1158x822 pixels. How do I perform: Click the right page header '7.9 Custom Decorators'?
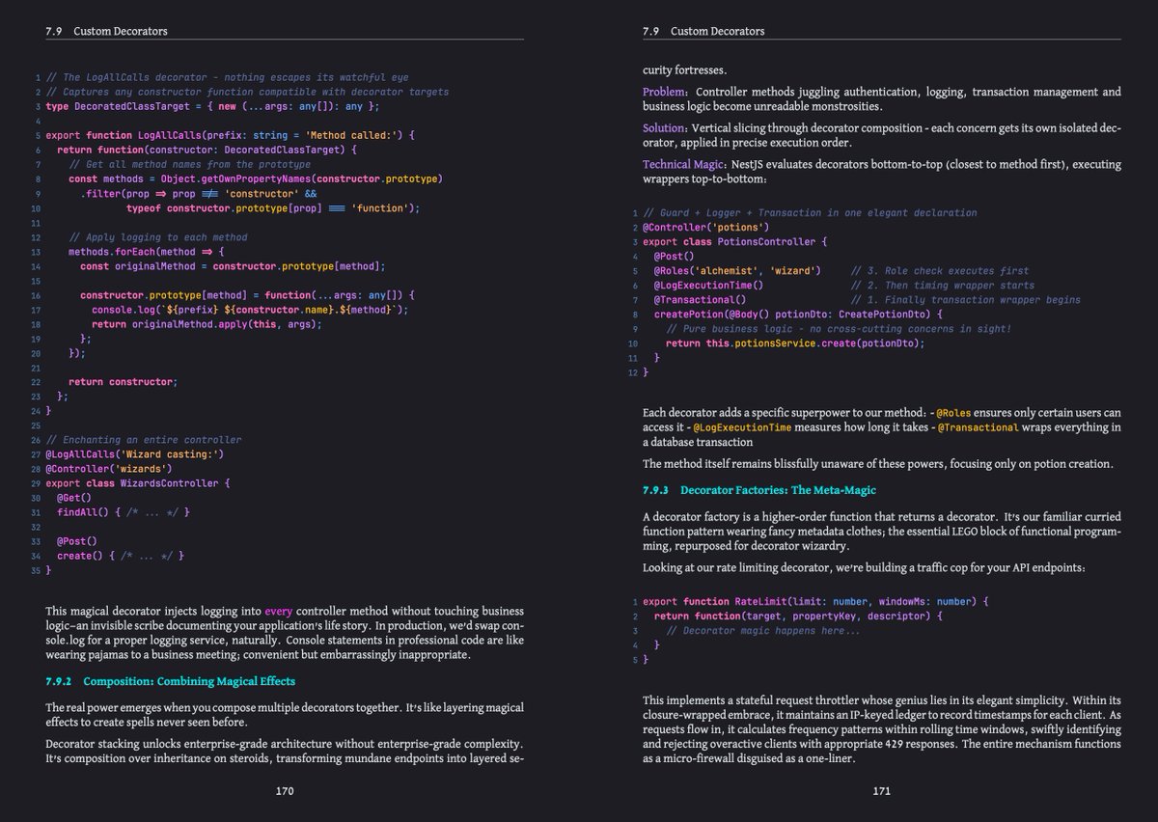pyautogui.click(x=703, y=31)
